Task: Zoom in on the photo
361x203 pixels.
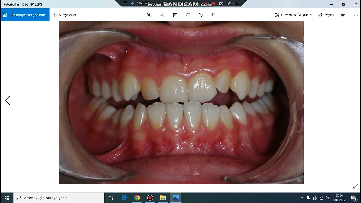Action: [x=149, y=15]
